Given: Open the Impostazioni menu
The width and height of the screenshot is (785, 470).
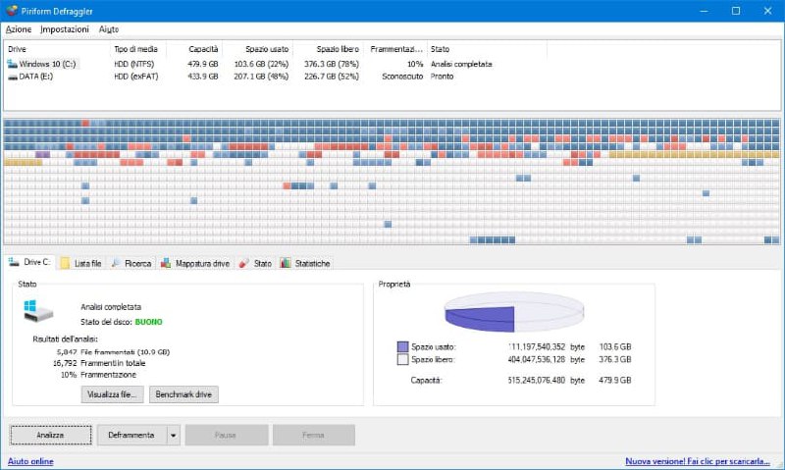Looking at the screenshot, I should [65, 29].
